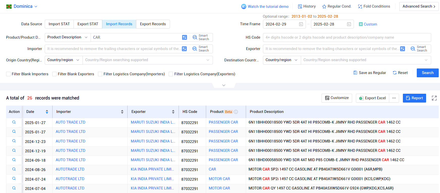Viewport: 440px width, 193px height.
Task: View details of 2024-07-24 record
Action: tap(14, 179)
